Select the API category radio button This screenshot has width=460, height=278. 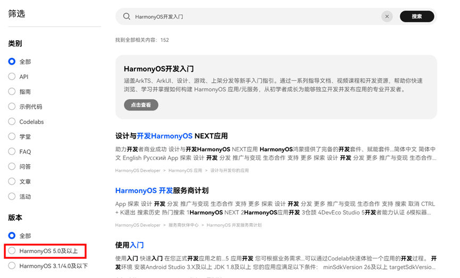[x=12, y=76]
